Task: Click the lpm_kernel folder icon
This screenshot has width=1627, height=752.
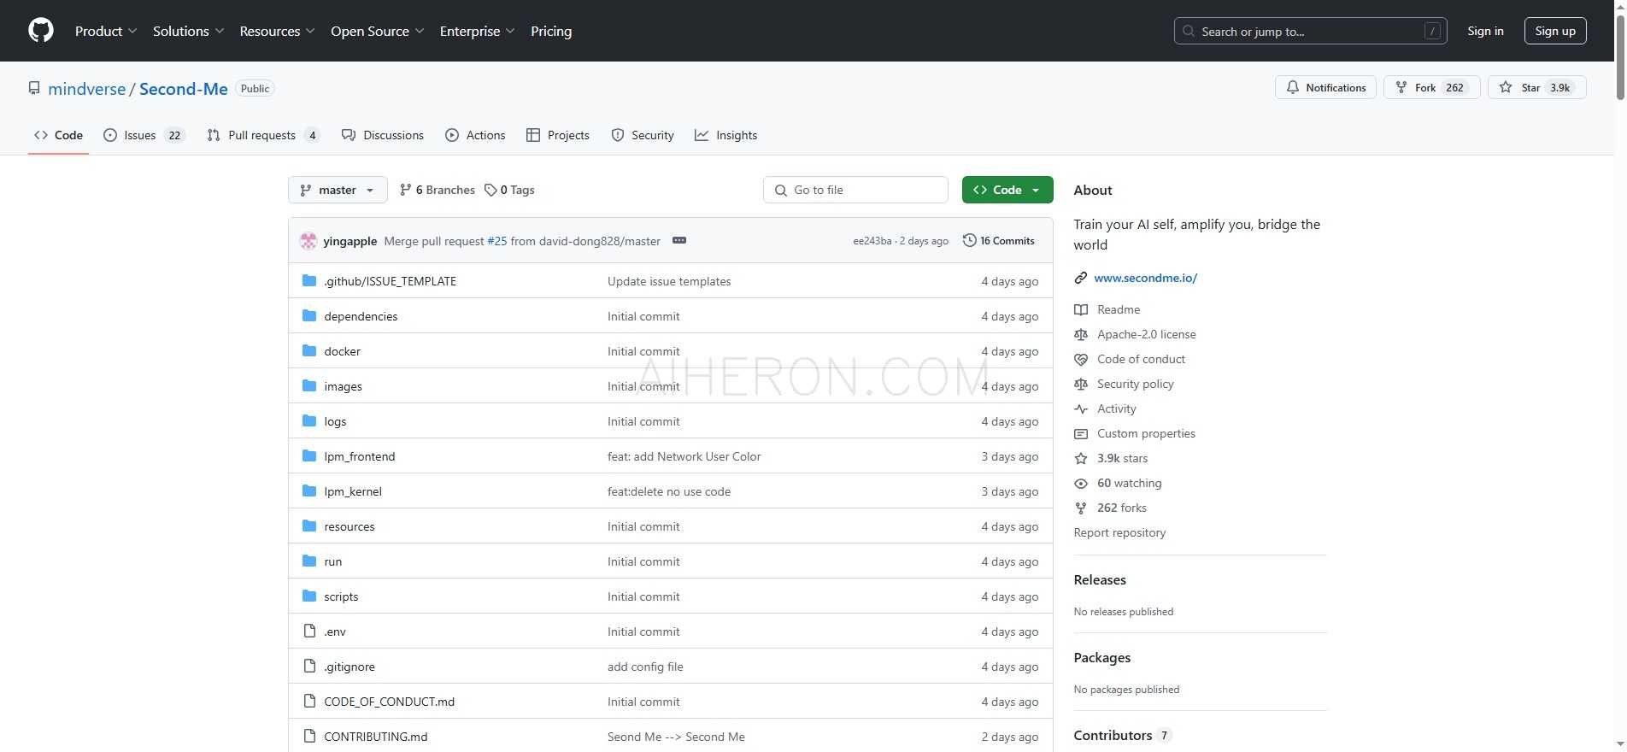Action: (x=309, y=491)
